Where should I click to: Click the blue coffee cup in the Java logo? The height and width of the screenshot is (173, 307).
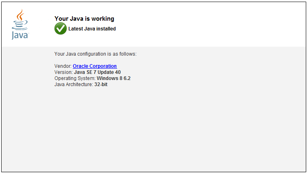[20, 26]
